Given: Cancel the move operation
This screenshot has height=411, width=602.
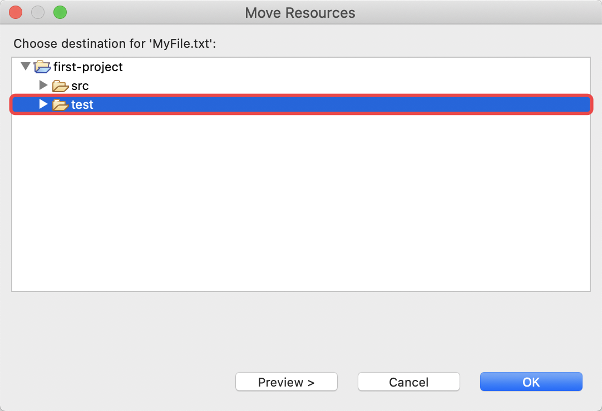Looking at the screenshot, I should [x=409, y=382].
